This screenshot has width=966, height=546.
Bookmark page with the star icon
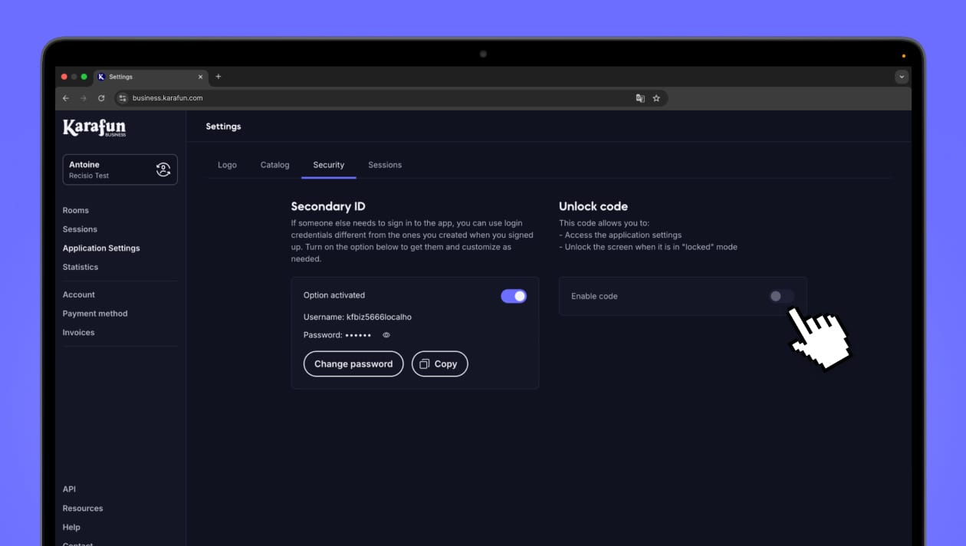(x=656, y=98)
